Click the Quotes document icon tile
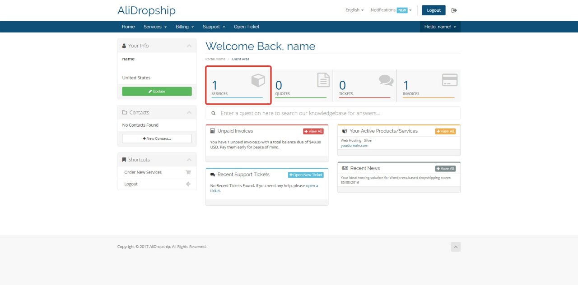Image resolution: width=578 pixels, height=285 pixels. tap(323, 80)
